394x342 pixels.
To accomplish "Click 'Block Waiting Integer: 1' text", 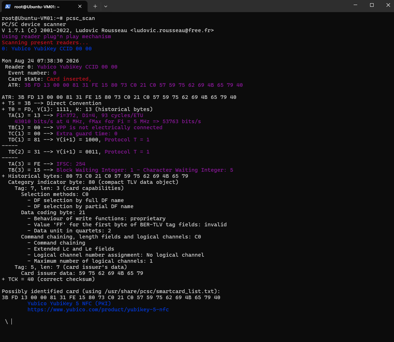I will pos(95,170).
